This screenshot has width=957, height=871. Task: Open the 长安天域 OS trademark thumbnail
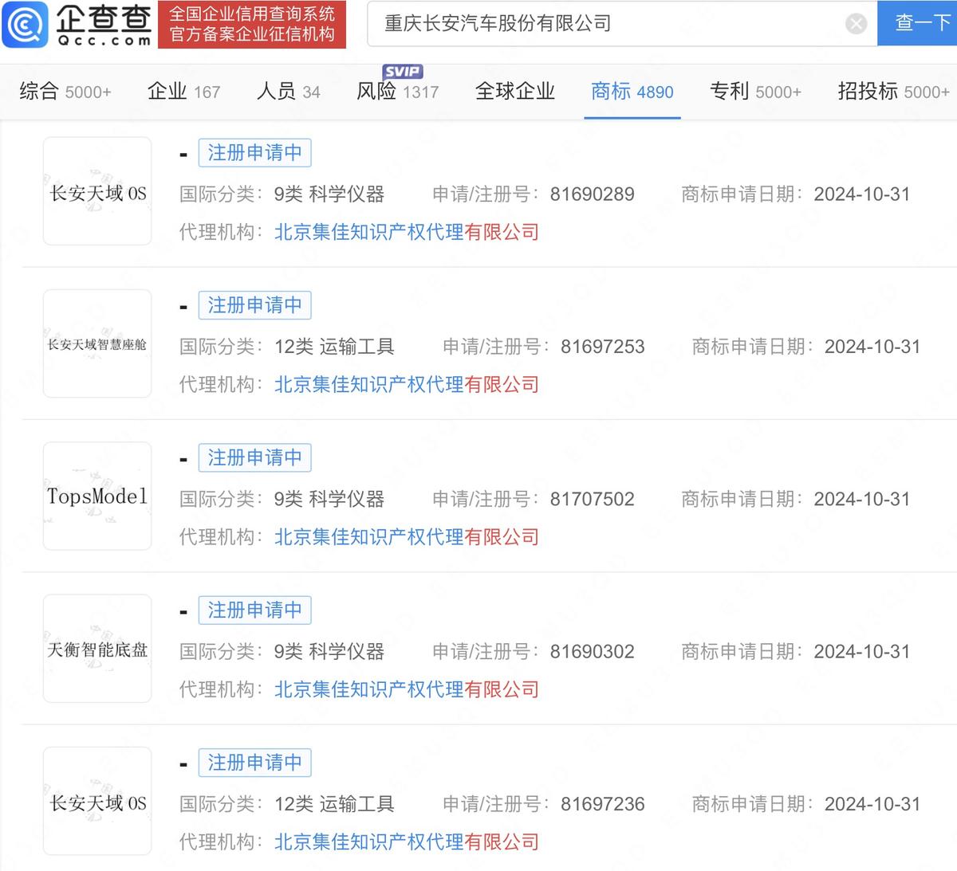96,191
